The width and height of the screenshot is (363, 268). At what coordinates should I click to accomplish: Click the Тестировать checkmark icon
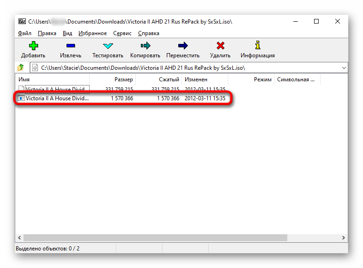tap(108, 46)
